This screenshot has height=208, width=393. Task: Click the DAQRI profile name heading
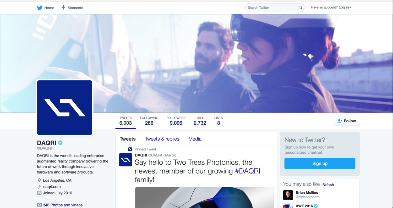[x=47, y=143]
